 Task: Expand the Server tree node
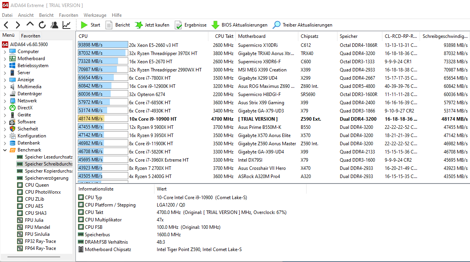pyautogui.click(x=5, y=73)
